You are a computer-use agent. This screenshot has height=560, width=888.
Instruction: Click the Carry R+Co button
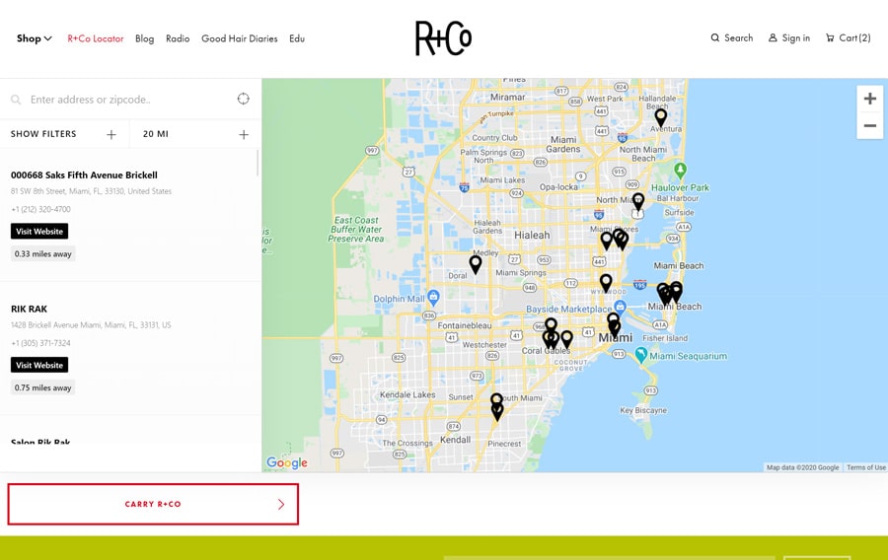coord(153,504)
